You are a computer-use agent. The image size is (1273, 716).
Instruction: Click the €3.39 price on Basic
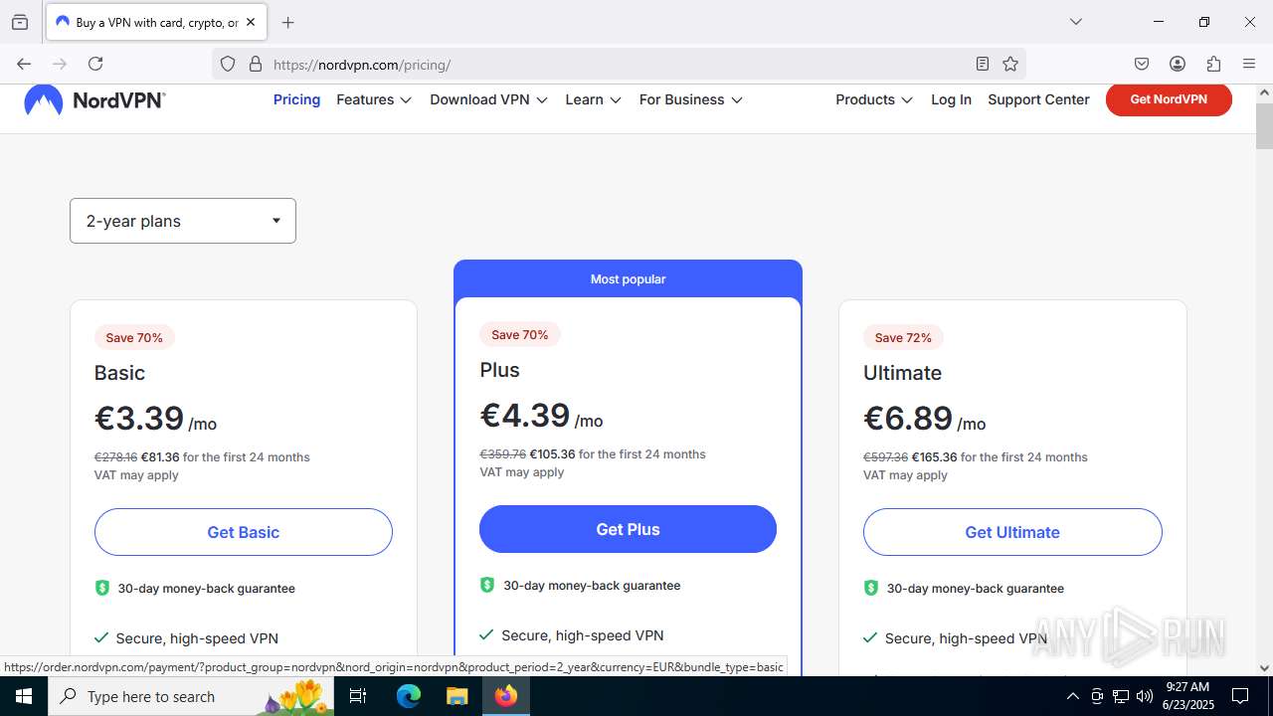pos(139,418)
